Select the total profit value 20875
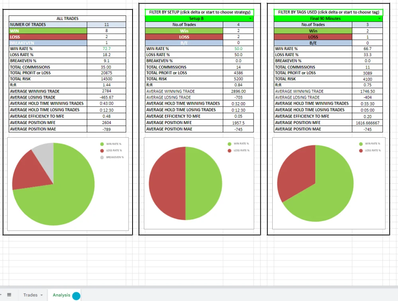Image resolution: width=398 pixels, height=301 pixels. pos(106,73)
